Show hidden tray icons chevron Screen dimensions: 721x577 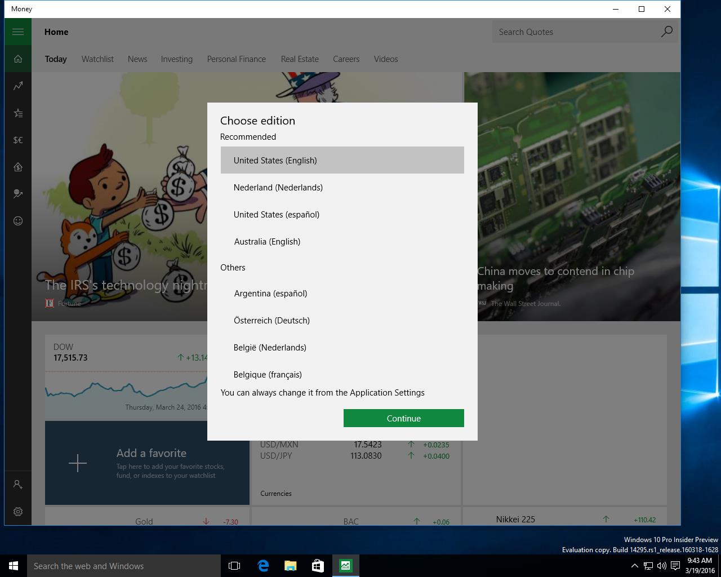pos(634,566)
